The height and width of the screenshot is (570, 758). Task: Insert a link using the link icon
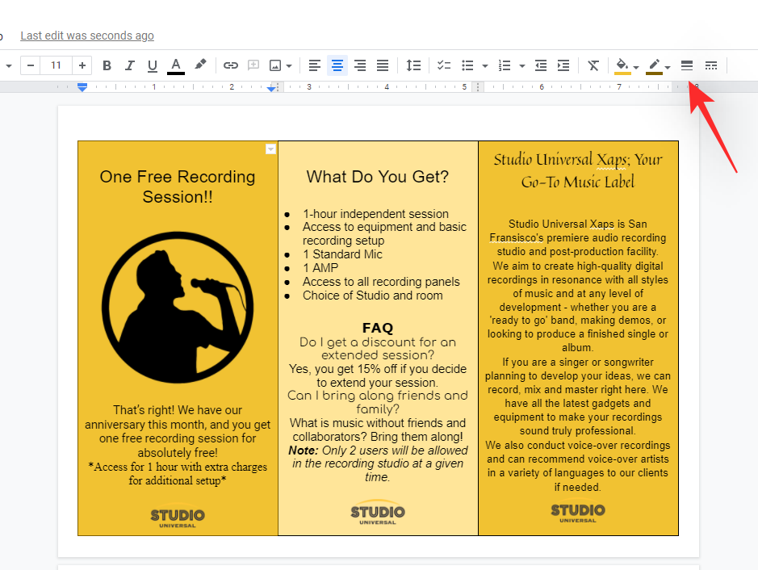(231, 65)
